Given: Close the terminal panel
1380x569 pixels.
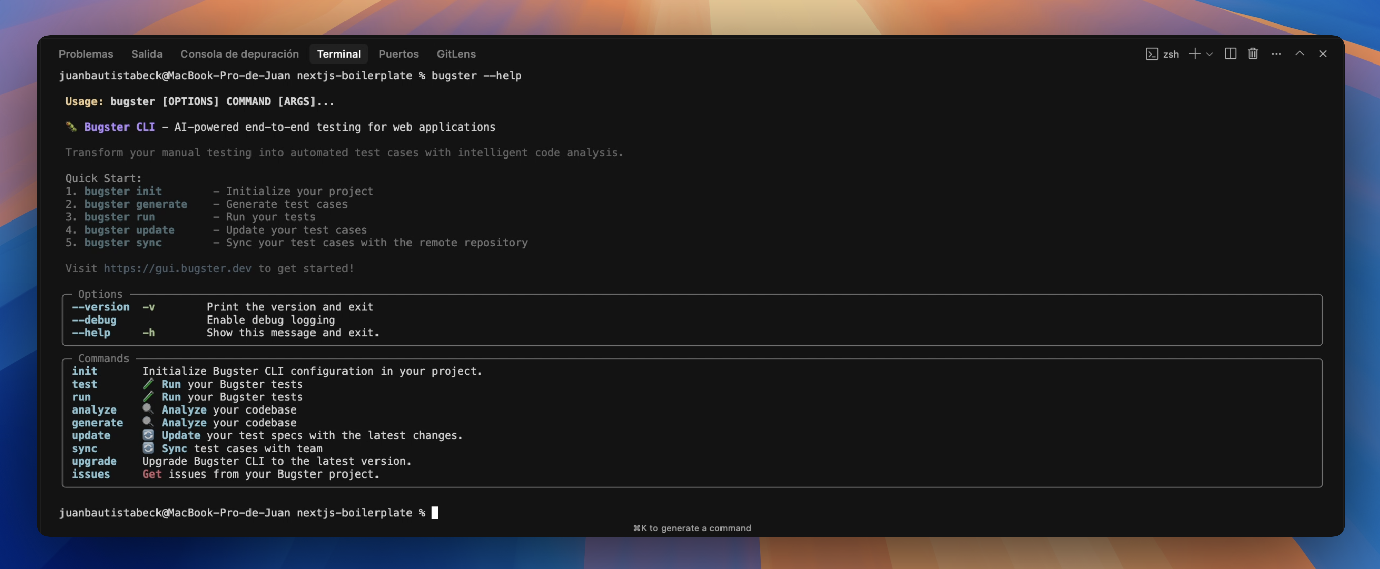Looking at the screenshot, I should click(1323, 53).
